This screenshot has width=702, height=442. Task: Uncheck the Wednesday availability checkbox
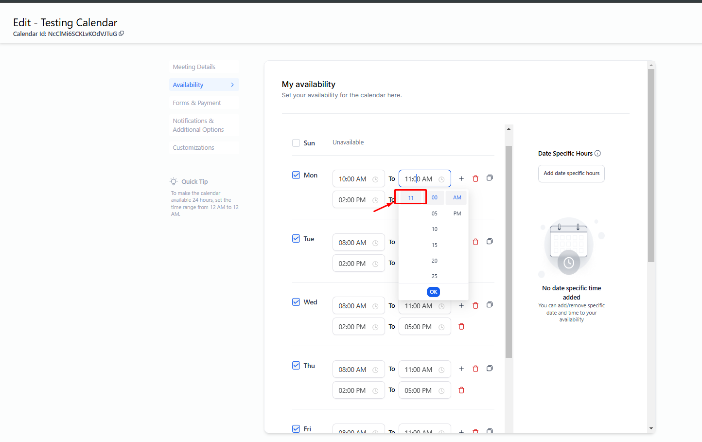pos(296,302)
